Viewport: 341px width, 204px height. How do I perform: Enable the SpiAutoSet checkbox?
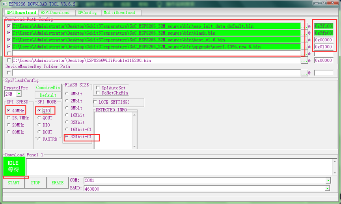click(x=98, y=87)
